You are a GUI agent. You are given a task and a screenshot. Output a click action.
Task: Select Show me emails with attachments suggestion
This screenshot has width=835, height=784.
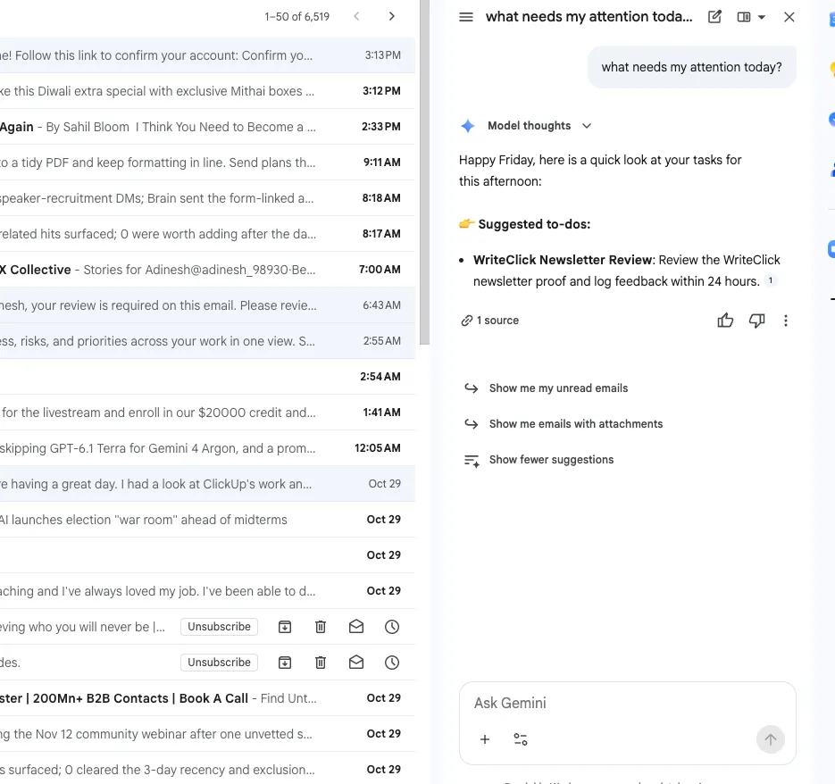[576, 424]
